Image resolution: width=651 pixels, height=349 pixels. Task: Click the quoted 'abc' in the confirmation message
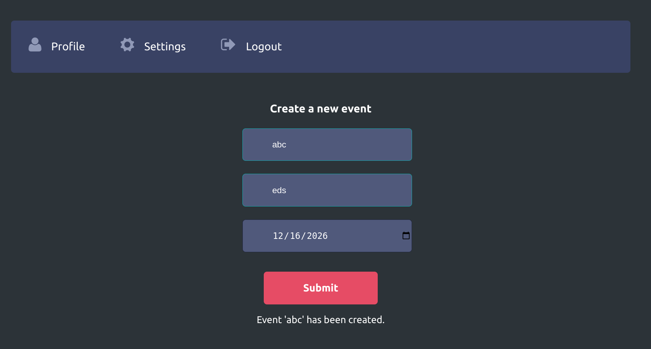294,320
